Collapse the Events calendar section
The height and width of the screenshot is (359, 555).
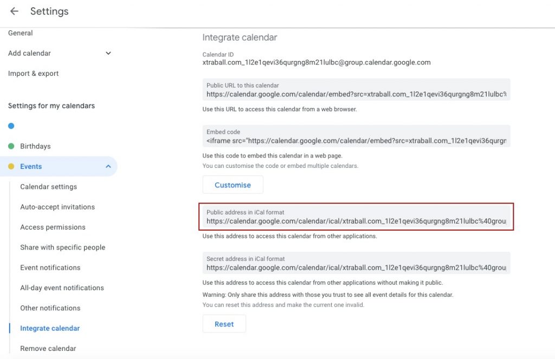coord(108,167)
